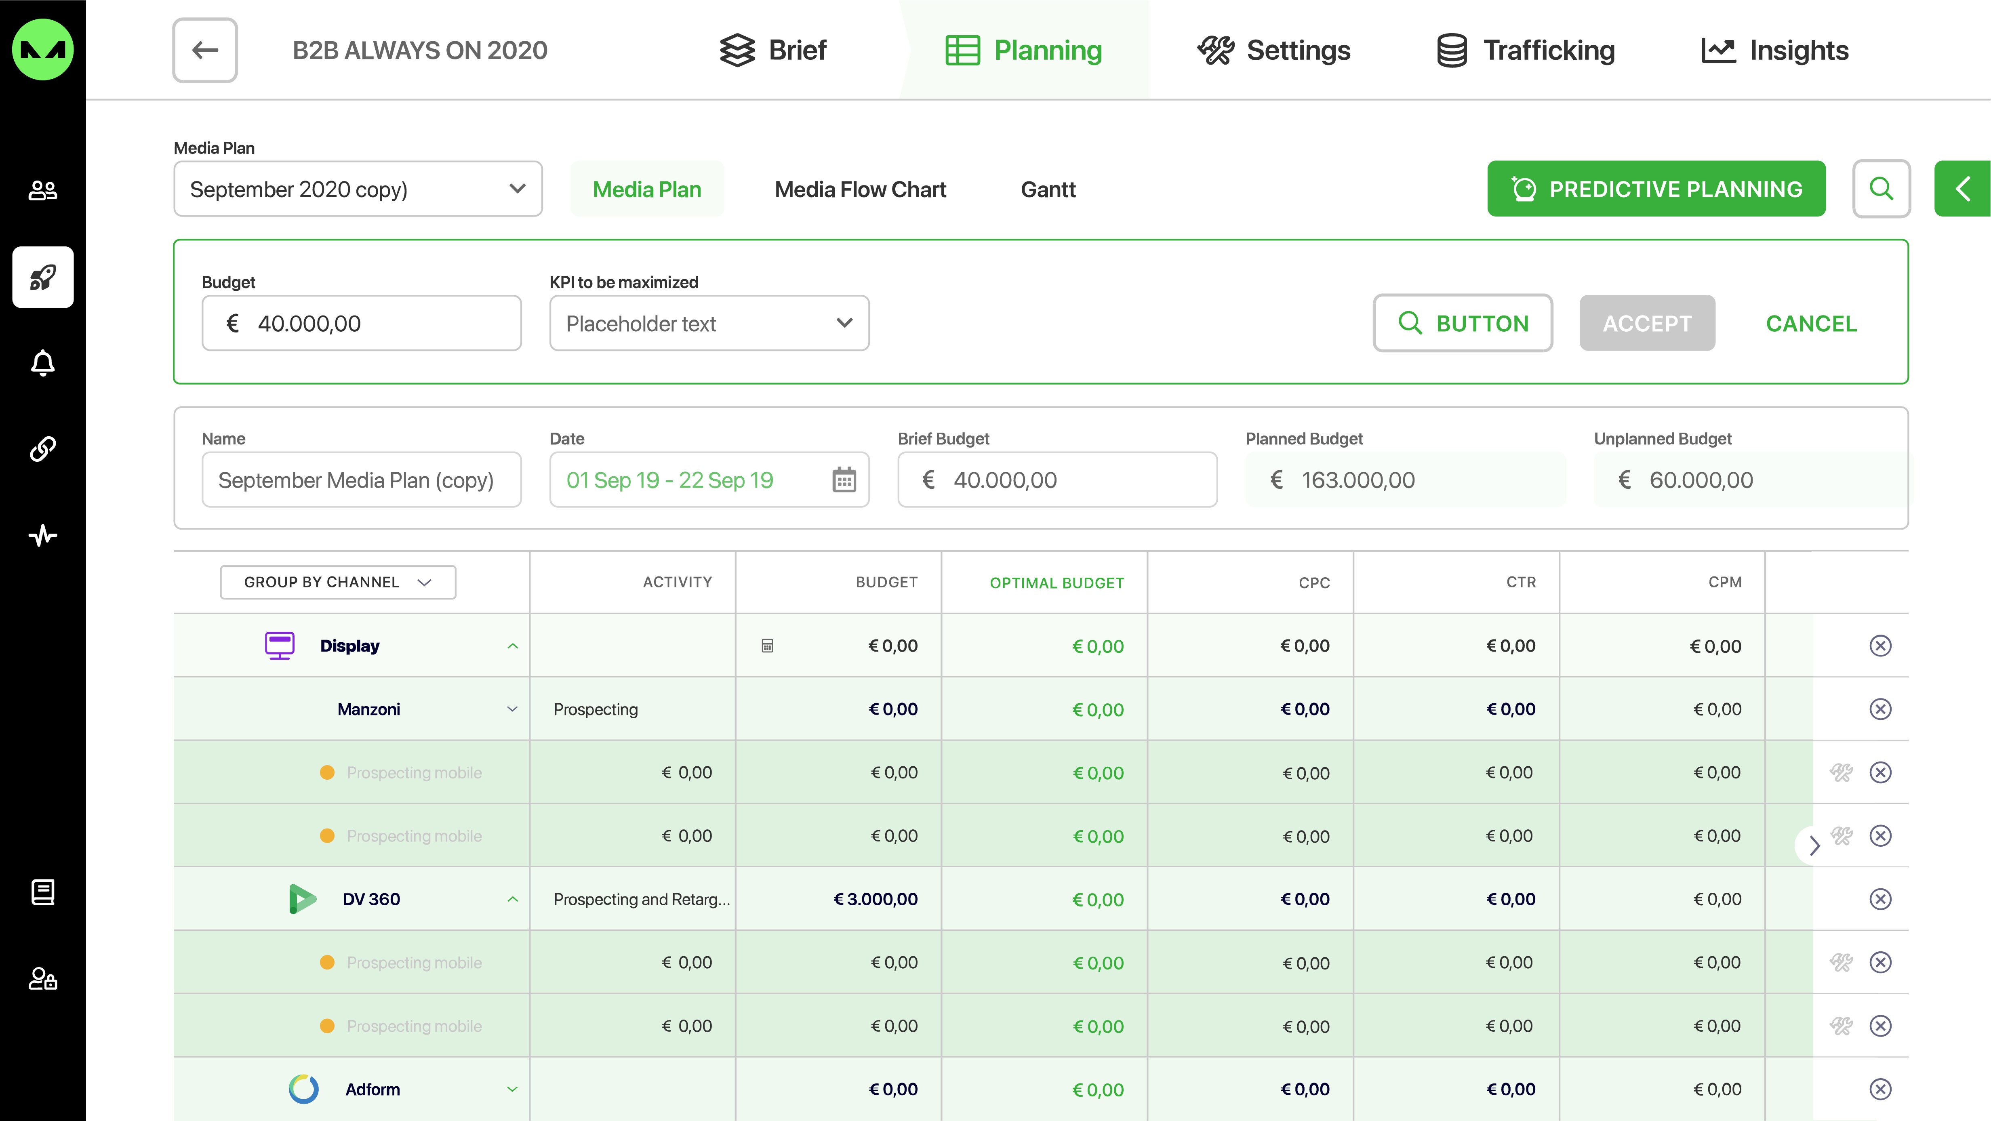The width and height of the screenshot is (1991, 1121).
Task: Click the link chain sidebar icon
Action: coord(42,449)
